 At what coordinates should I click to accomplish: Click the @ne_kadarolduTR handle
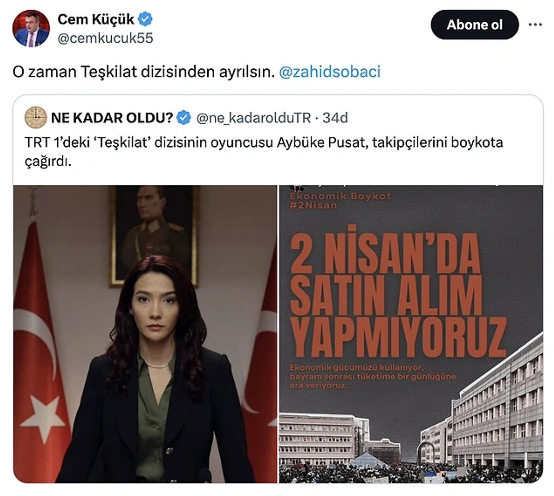click(253, 118)
